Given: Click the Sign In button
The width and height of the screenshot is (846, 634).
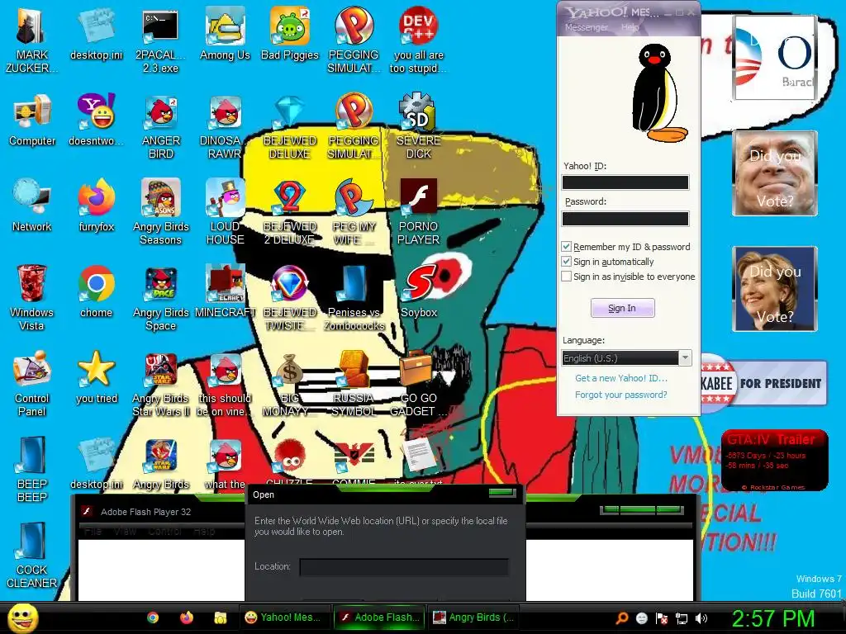Looking at the screenshot, I should tap(623, 308).
